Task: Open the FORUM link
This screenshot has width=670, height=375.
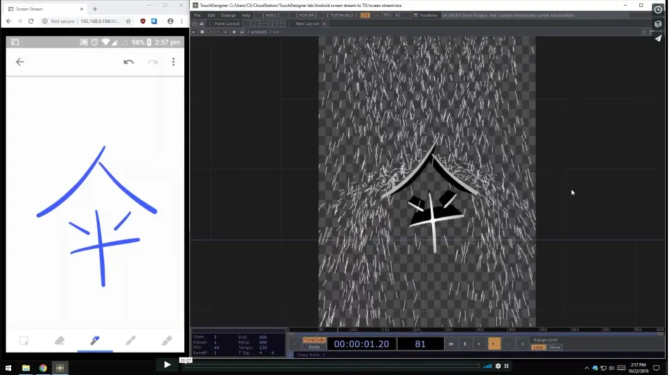Action: 306,15
